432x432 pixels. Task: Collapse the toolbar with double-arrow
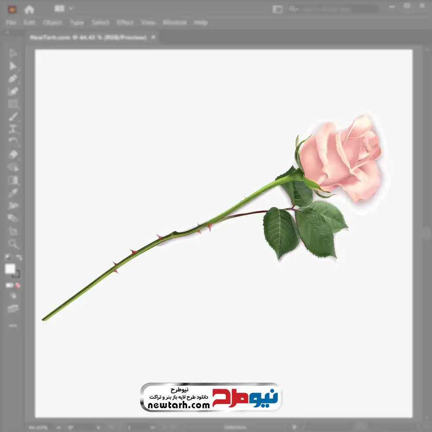(7, 32)
